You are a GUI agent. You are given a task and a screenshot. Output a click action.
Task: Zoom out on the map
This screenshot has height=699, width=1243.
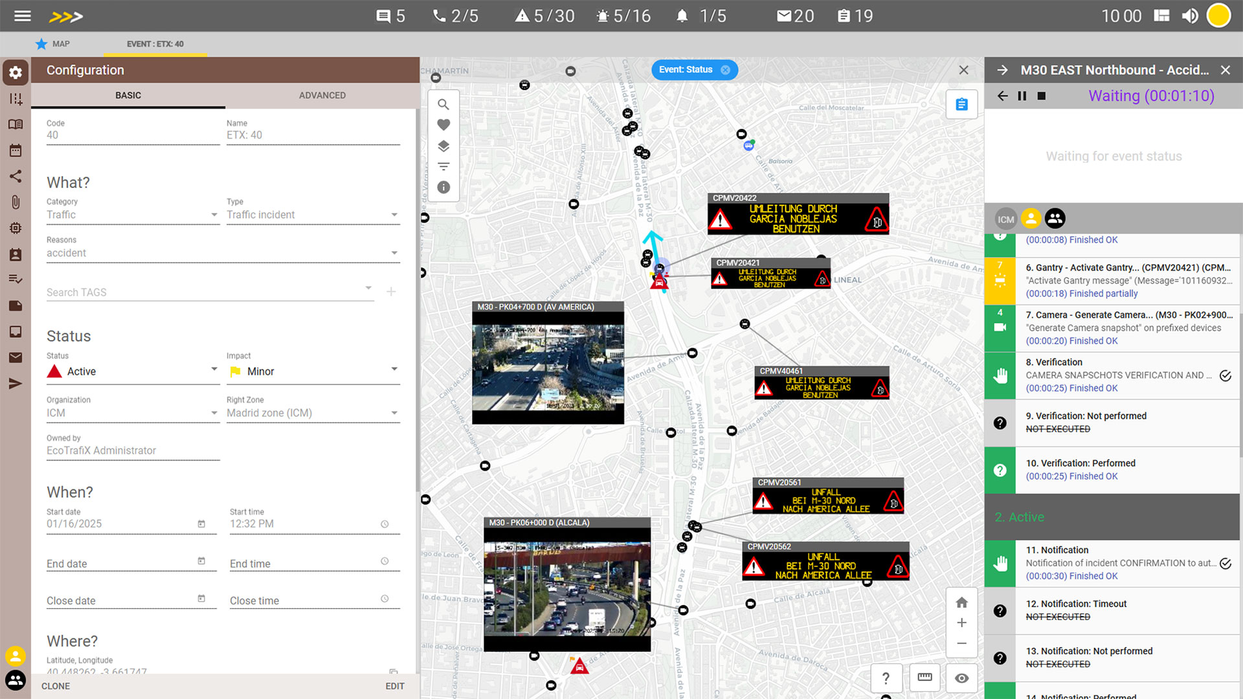pos(961,643)
